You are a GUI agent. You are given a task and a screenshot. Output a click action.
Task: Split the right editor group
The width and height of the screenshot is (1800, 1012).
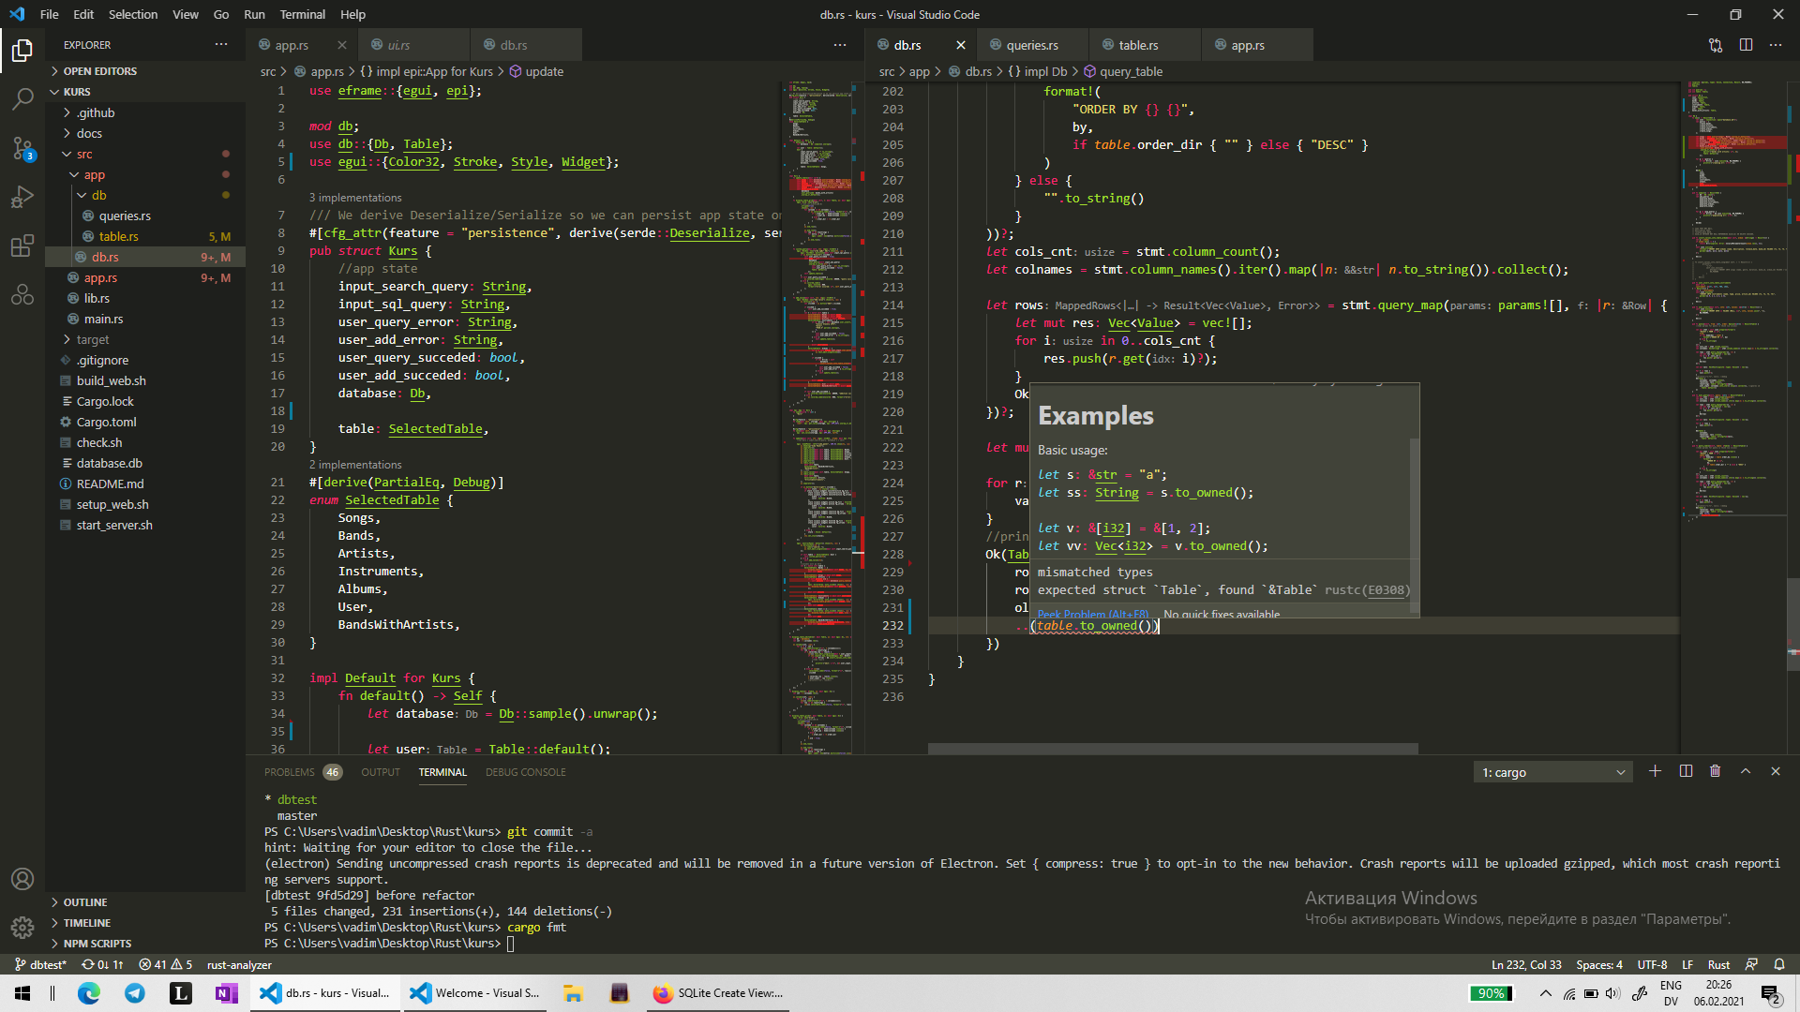(1746, 45)
